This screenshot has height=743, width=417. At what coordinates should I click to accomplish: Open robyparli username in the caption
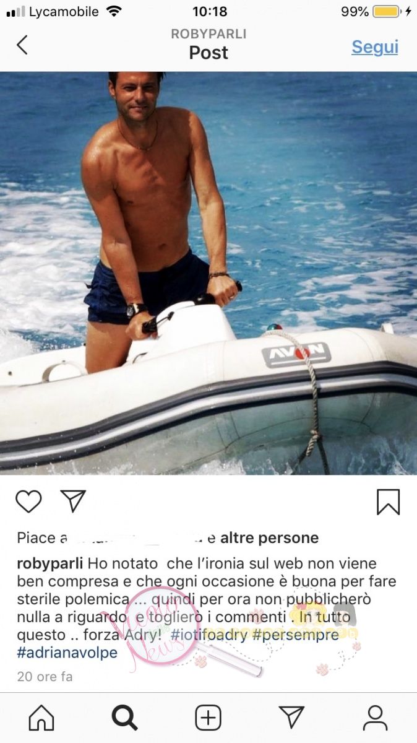pyautogui.click(x=51, y=565)
